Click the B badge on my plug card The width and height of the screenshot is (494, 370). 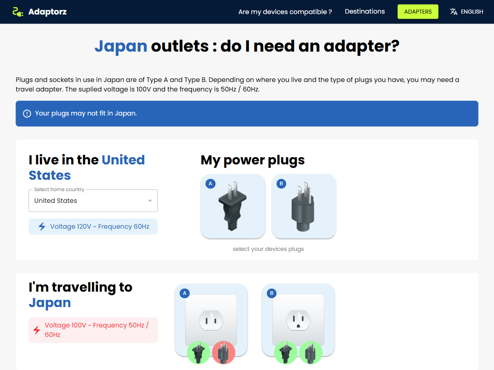(281, 184)
